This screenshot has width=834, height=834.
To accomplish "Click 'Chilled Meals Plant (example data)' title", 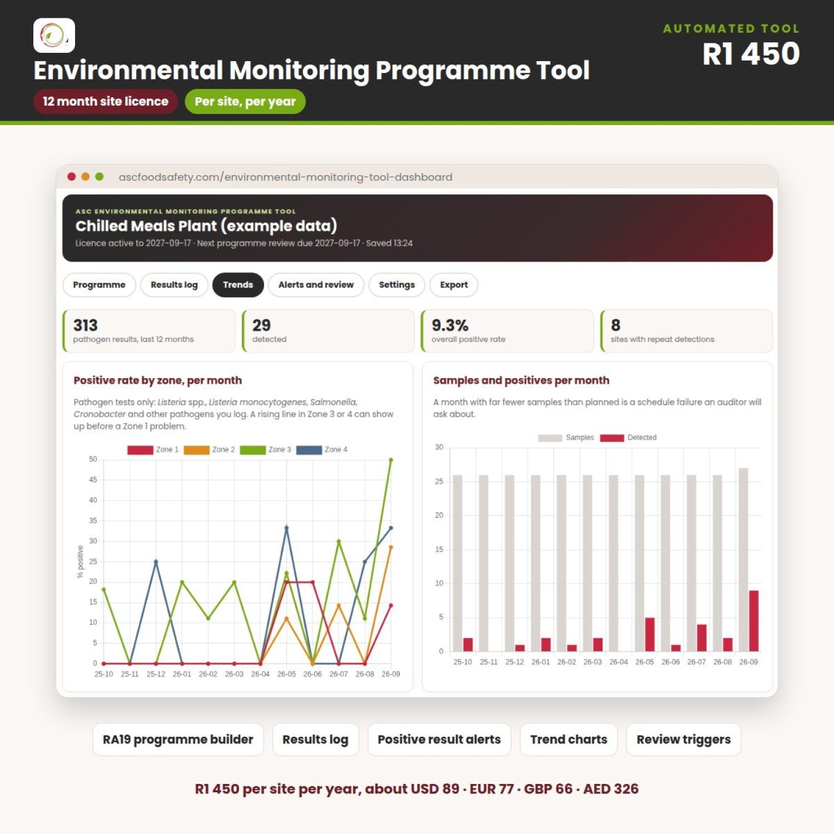I will 206,226.
